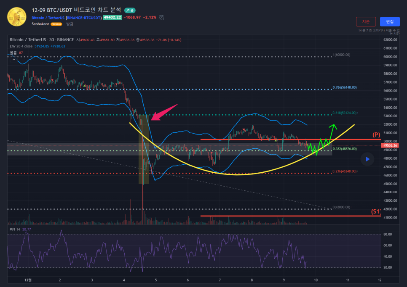Open the Bitcoin / TetherUS symbol link
The height and width of the screenshot is (287, 407).
tap(48, 18)
